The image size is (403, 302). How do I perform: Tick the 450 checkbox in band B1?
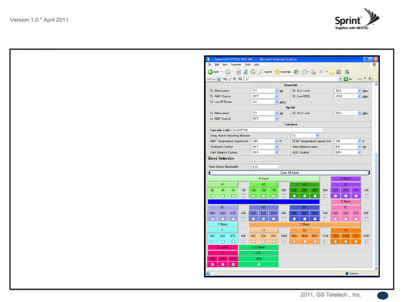click(223, 219)
